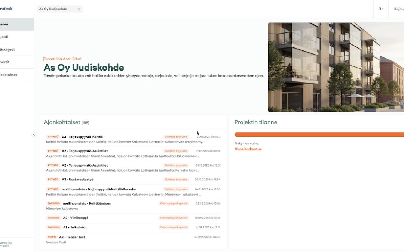Open the D2 - Tarjouspyyntö-Keittiö request
This screenshot has width=404, height=252.
pos(82,137)
